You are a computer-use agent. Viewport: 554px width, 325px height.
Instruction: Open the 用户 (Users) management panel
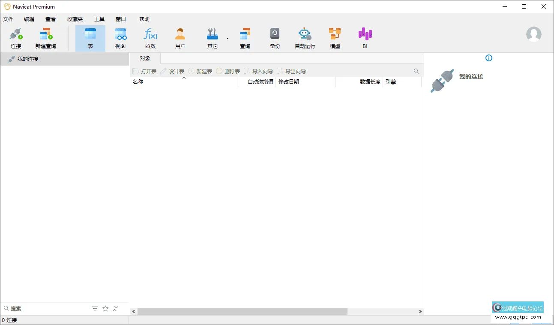180,38
